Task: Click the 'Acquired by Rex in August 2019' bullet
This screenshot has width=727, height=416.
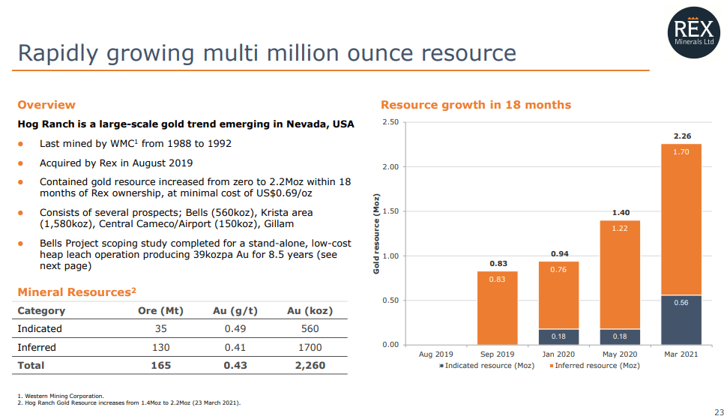Action: pyautogui.click(x=116, y=163)
